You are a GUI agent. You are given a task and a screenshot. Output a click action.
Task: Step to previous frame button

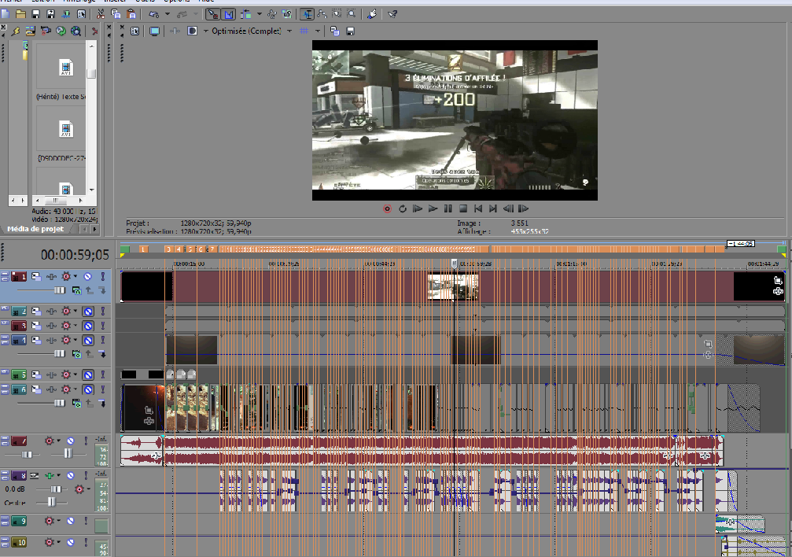pyautogui.click(x=509, y=208)
